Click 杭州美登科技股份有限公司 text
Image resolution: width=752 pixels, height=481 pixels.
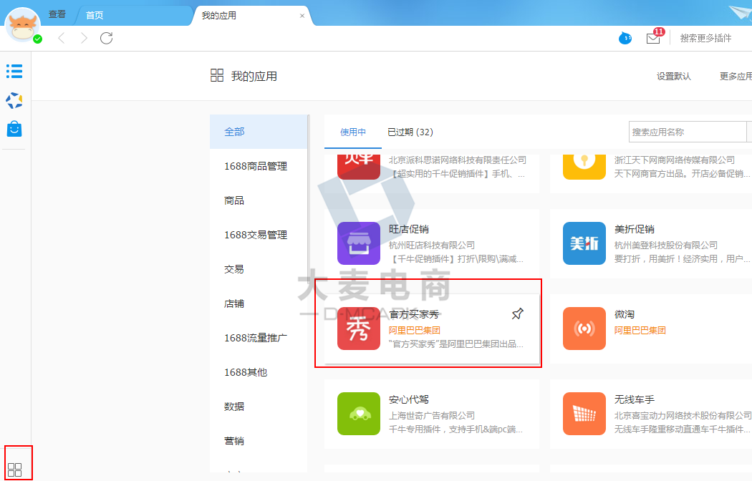coord(665,246)
